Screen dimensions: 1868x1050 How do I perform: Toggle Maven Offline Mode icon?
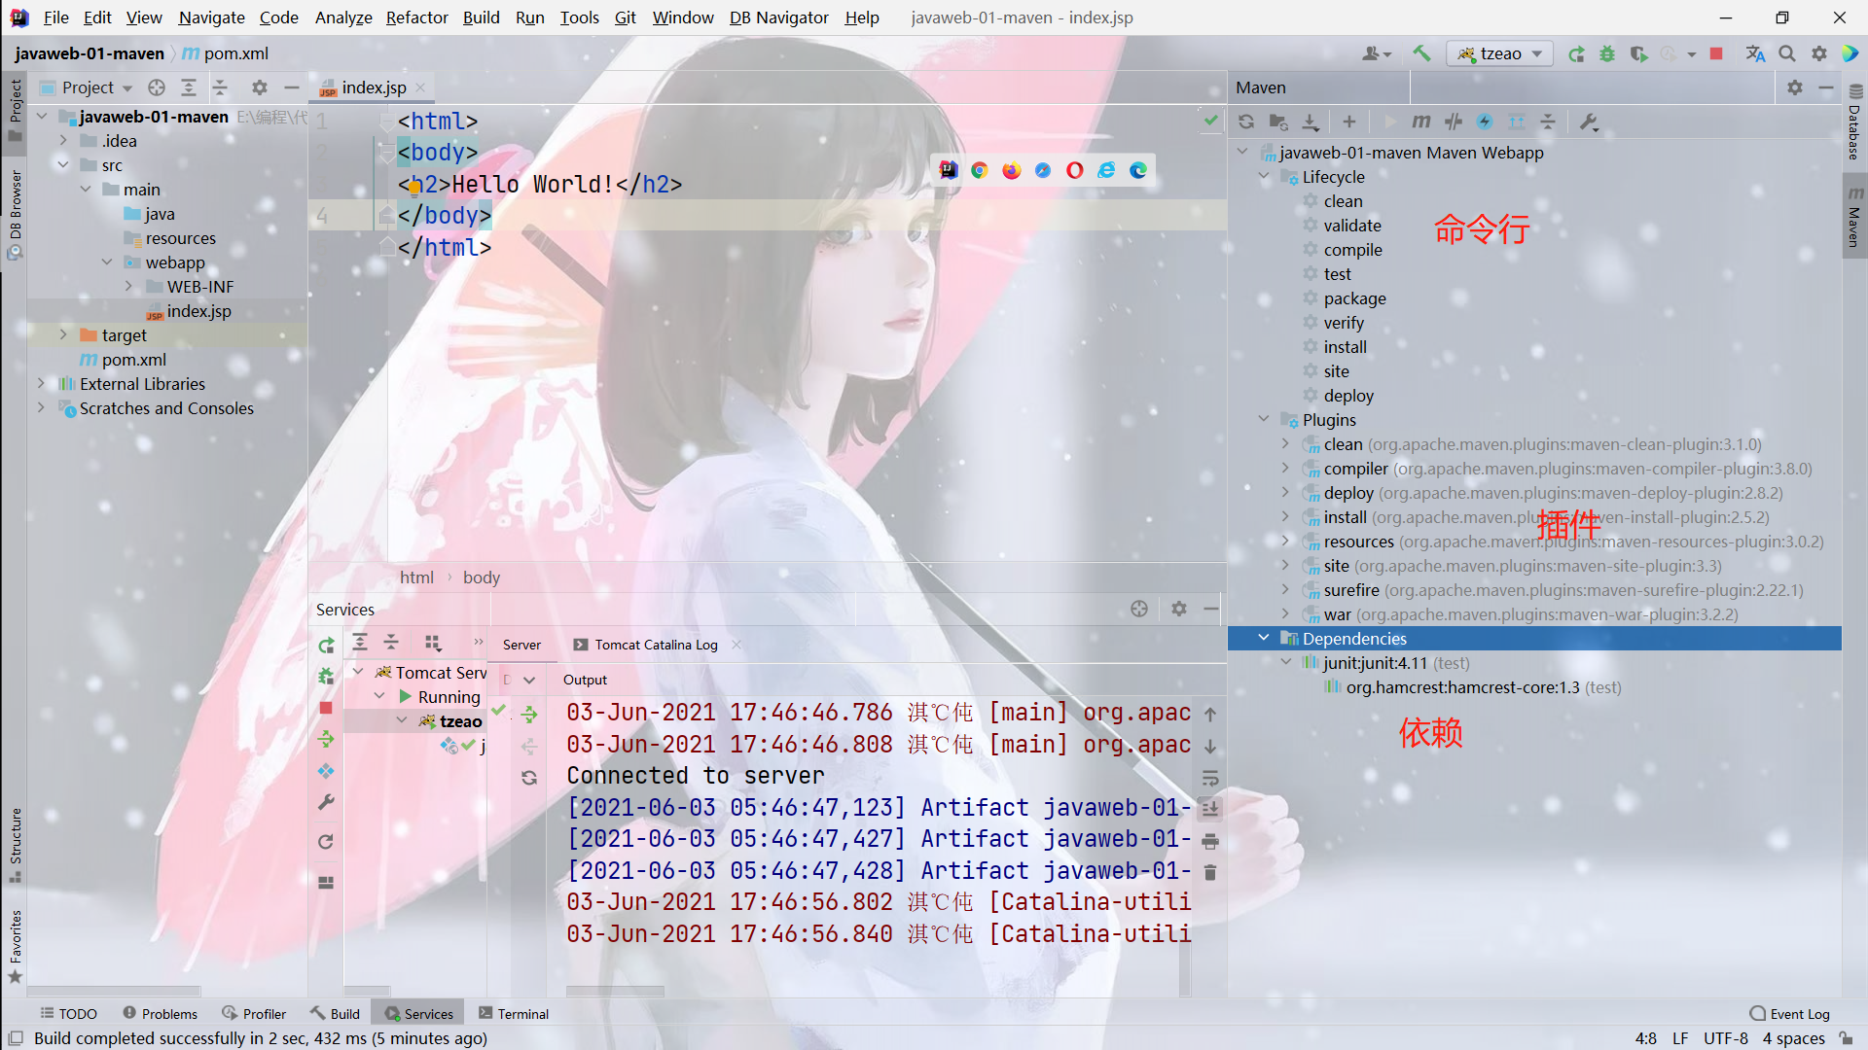click(1454, 122)
